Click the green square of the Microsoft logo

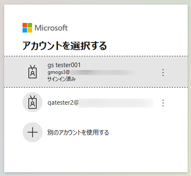[30, 25]
